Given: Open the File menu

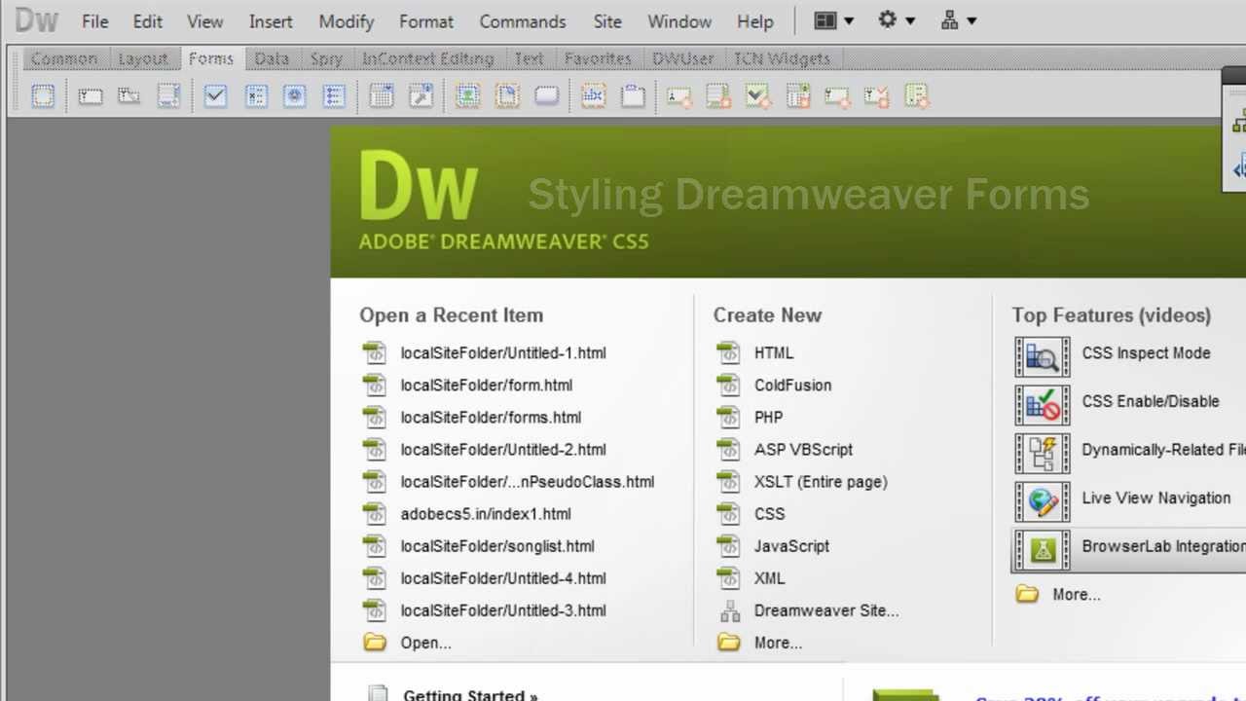Looking at the screenshot, I should pyautogui.click(x=94, y=21).
